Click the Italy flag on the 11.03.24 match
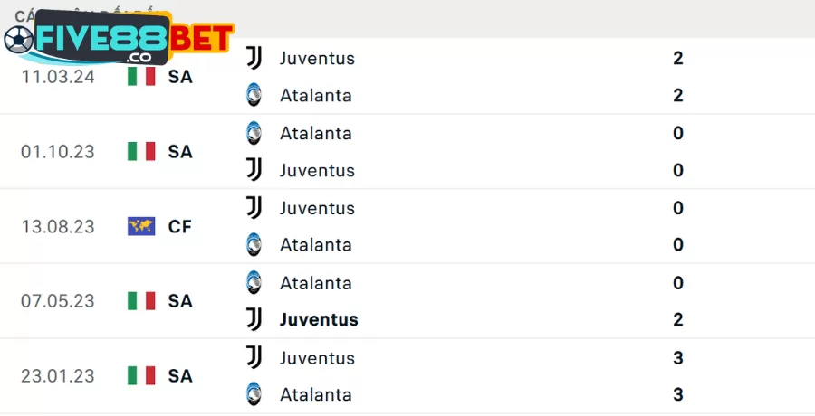 click(141, 77)
